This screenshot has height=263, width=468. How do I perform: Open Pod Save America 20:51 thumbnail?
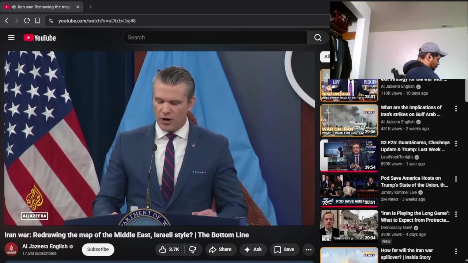coord(349,191)
